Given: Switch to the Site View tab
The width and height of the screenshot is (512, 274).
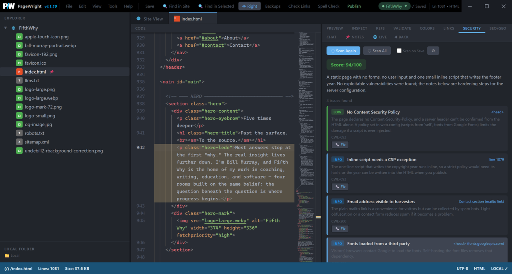Looking at the screenshot, I should point(150,19).
